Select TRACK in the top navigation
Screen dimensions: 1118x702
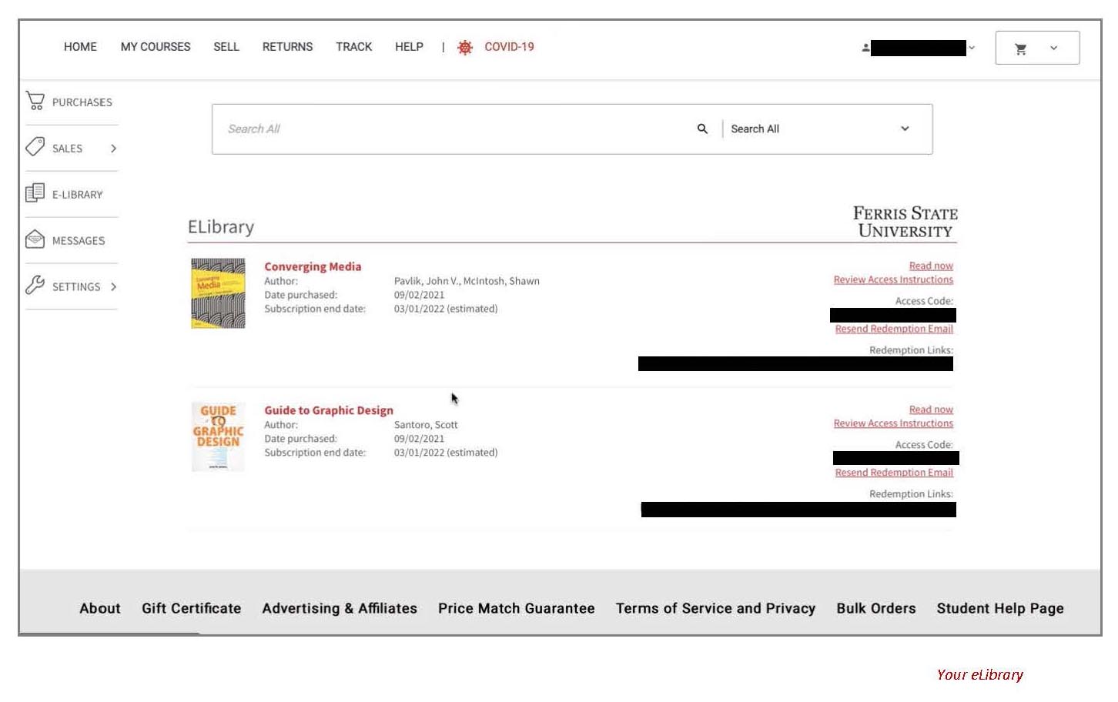(353, 47)
